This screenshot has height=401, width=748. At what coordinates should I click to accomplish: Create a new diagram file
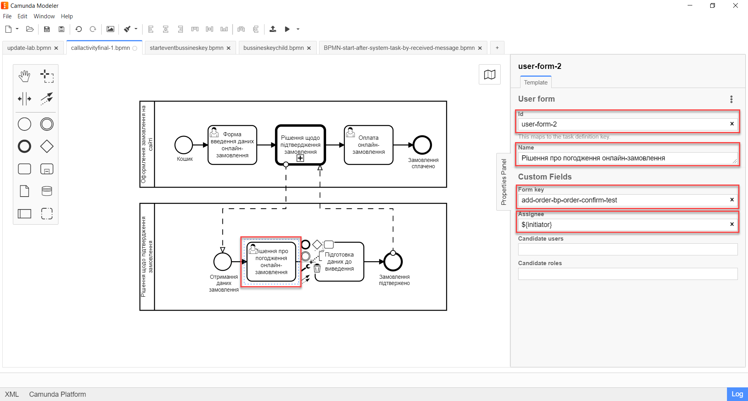click(8, 29)
